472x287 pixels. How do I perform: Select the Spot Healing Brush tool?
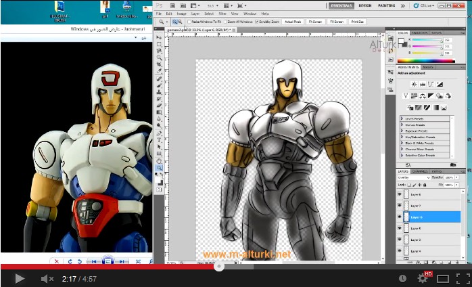click(x=159, y=79)
